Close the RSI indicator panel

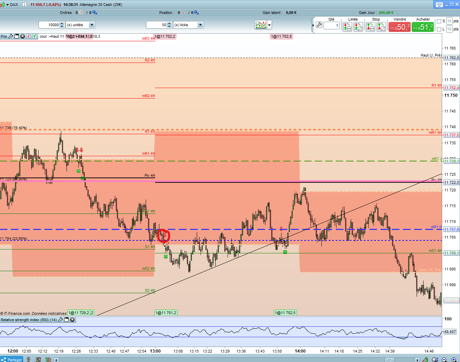(x=72, y=320)
